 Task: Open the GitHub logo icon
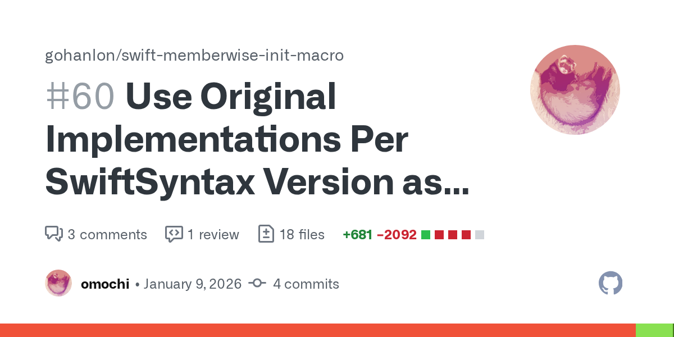(x=611, y=283)
